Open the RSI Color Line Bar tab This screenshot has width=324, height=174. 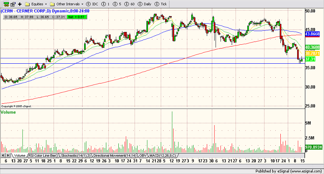pos(43,156)
